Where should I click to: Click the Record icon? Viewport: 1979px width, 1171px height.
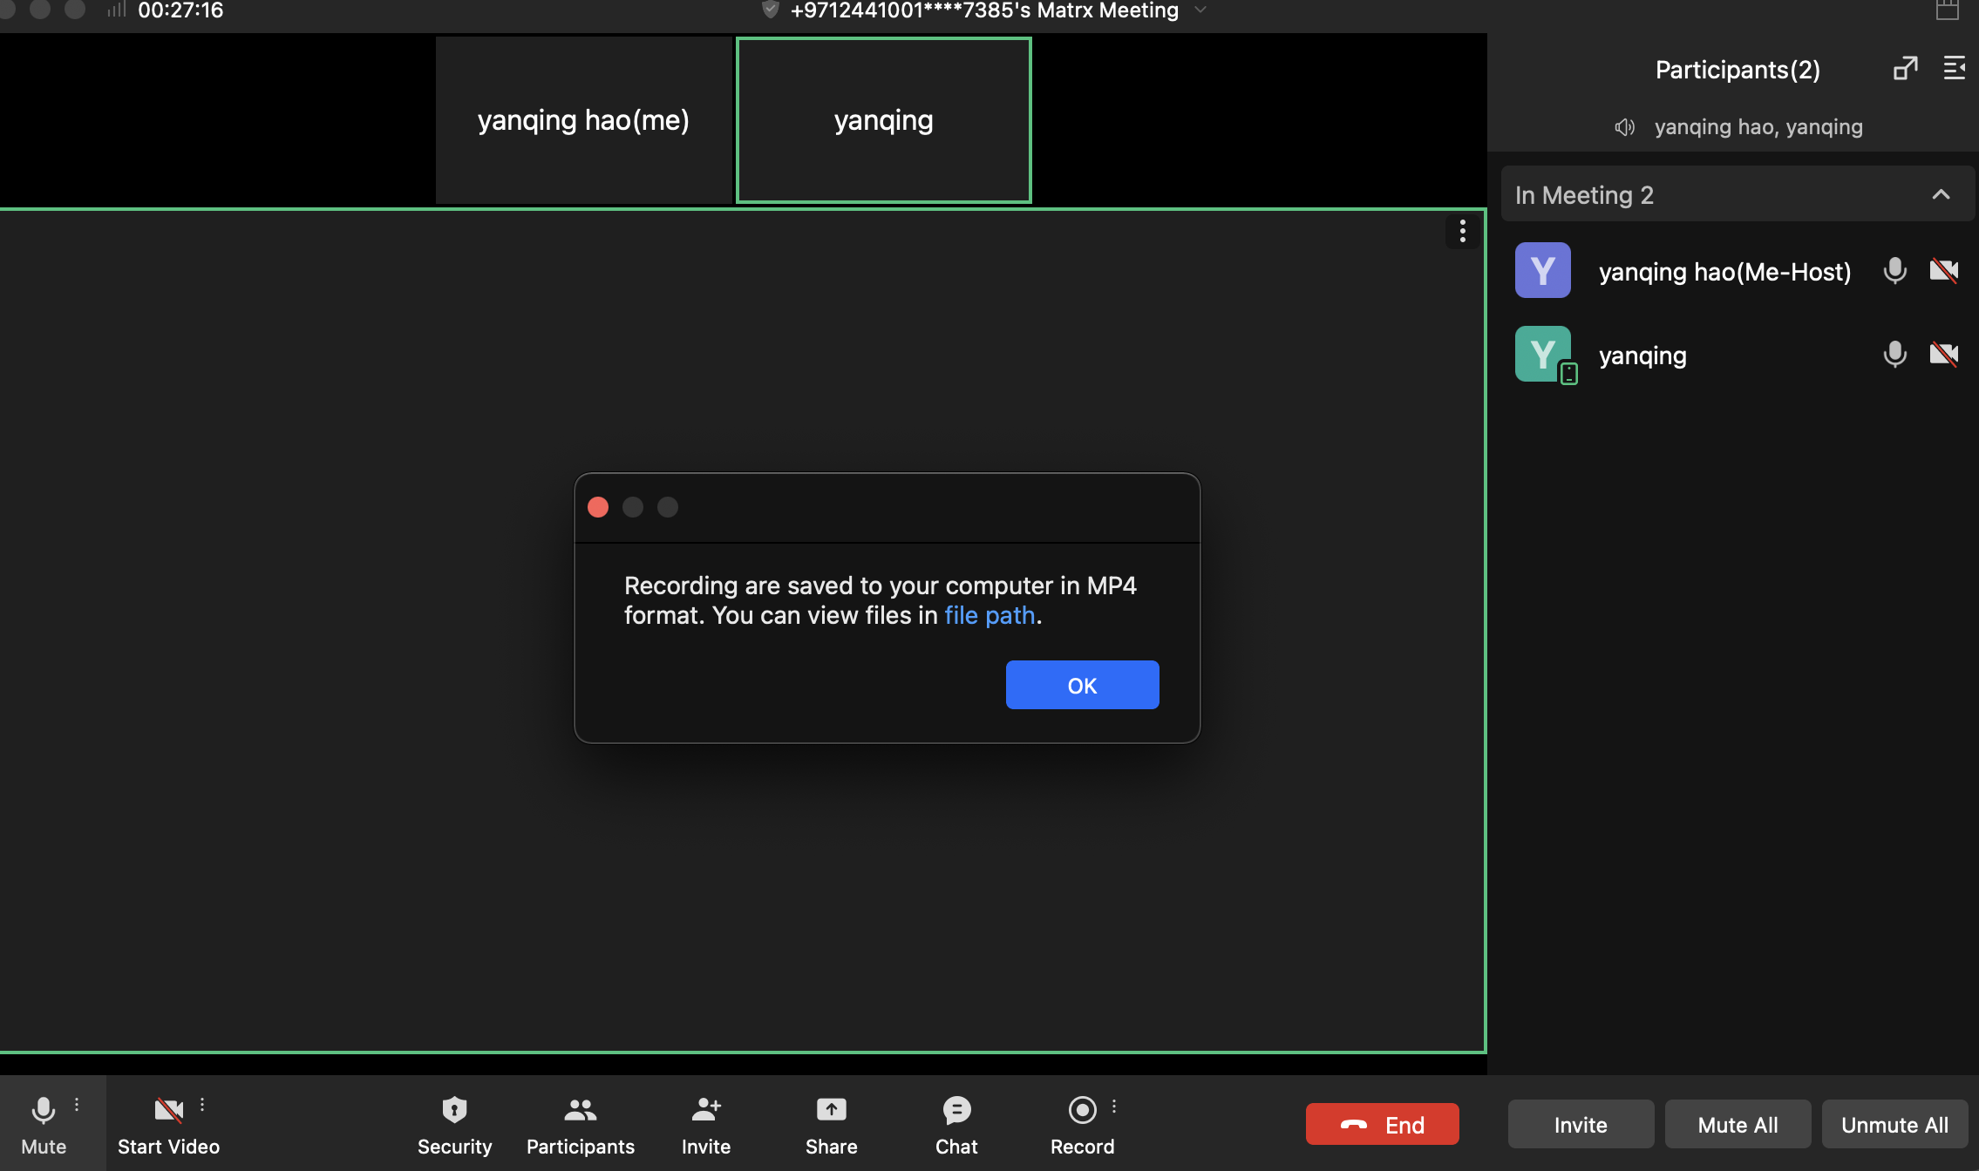(x=1082, y=1110)
